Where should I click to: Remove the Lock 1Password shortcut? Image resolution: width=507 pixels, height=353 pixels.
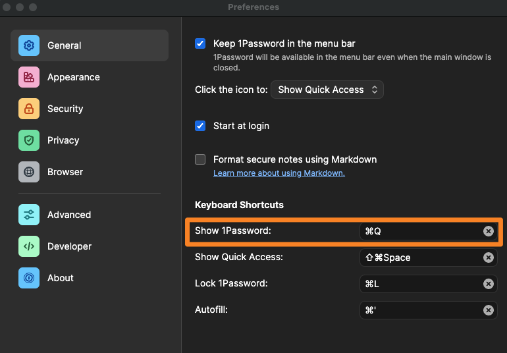pyautogui.click(x=488, y=284)
